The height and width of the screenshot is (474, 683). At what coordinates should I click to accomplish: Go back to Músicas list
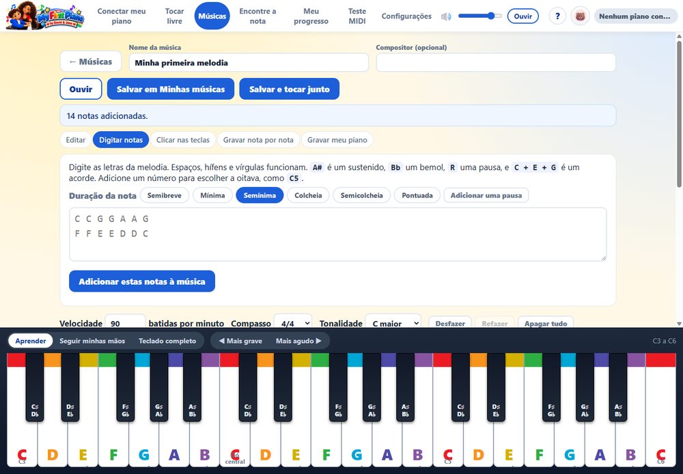(x=91, y=62)
